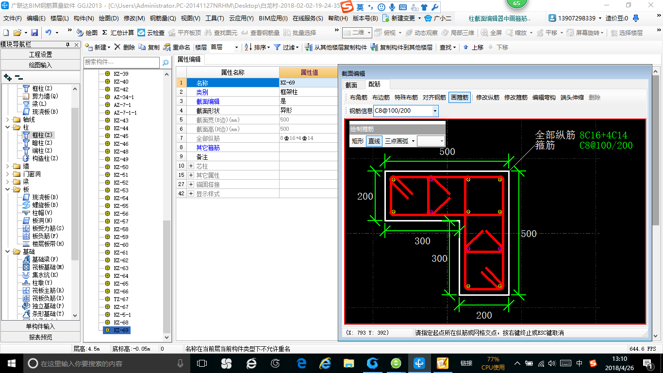Viewport: 663px width, 373px height.
Task: Click 重命名 rename component icon
Action: click(x=177, y=47)
